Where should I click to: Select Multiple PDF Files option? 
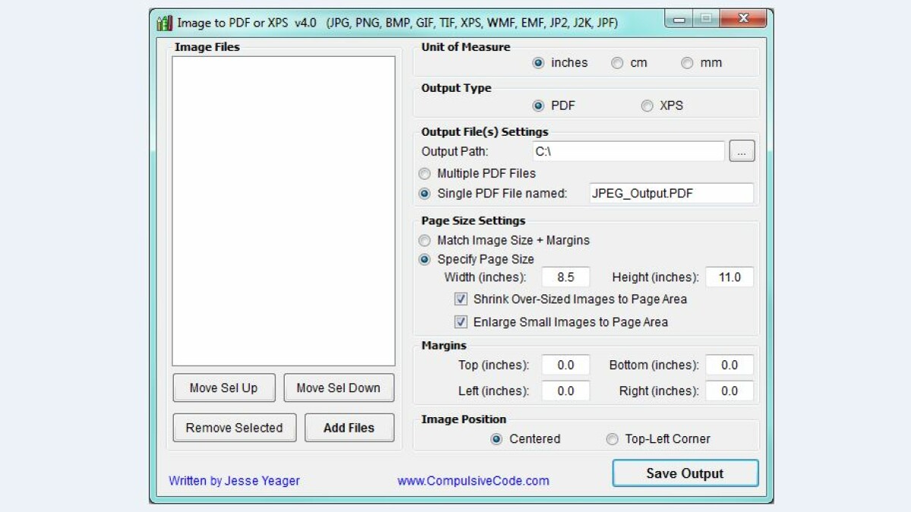click(x=425, y=174)
